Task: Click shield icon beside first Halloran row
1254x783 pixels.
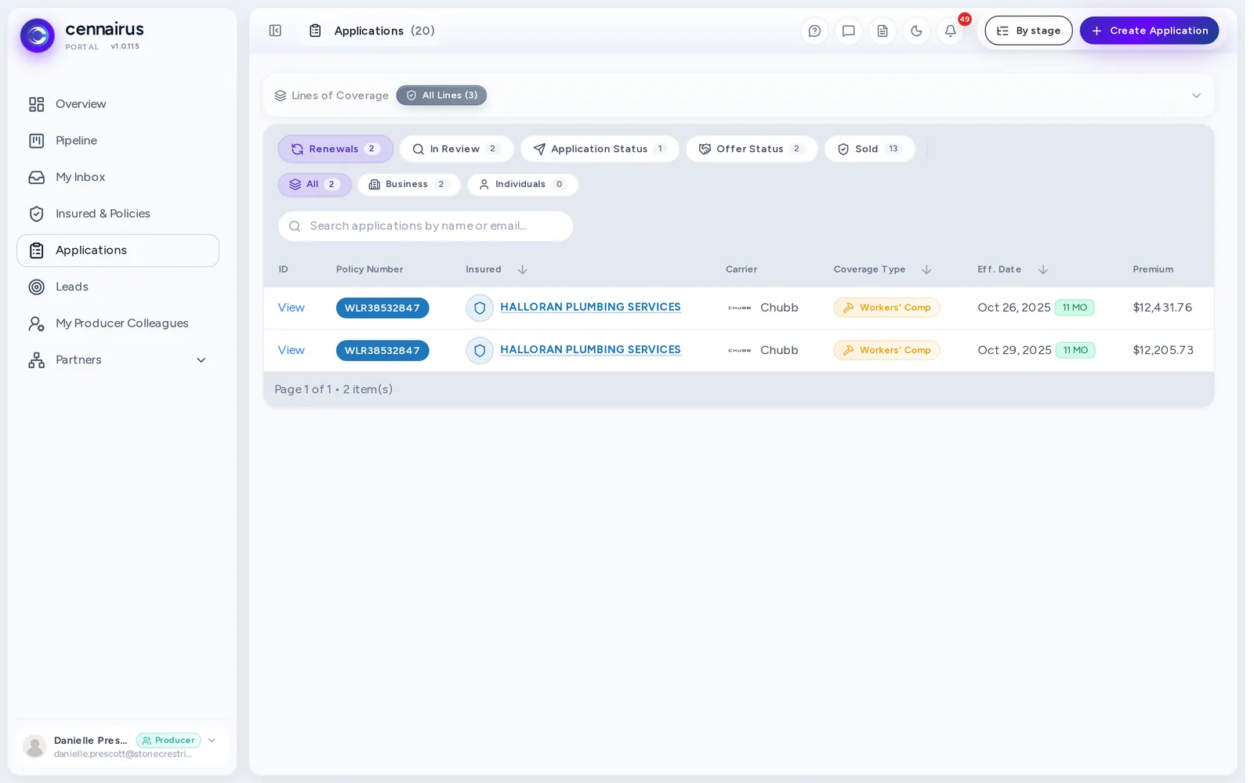Action: (x=480, y=308)
